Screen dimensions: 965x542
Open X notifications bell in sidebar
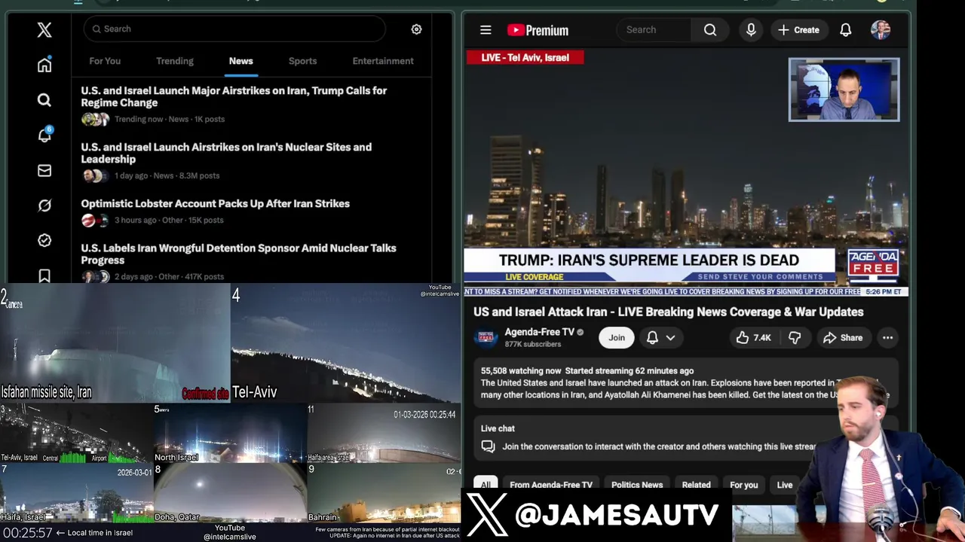[44, 135]
